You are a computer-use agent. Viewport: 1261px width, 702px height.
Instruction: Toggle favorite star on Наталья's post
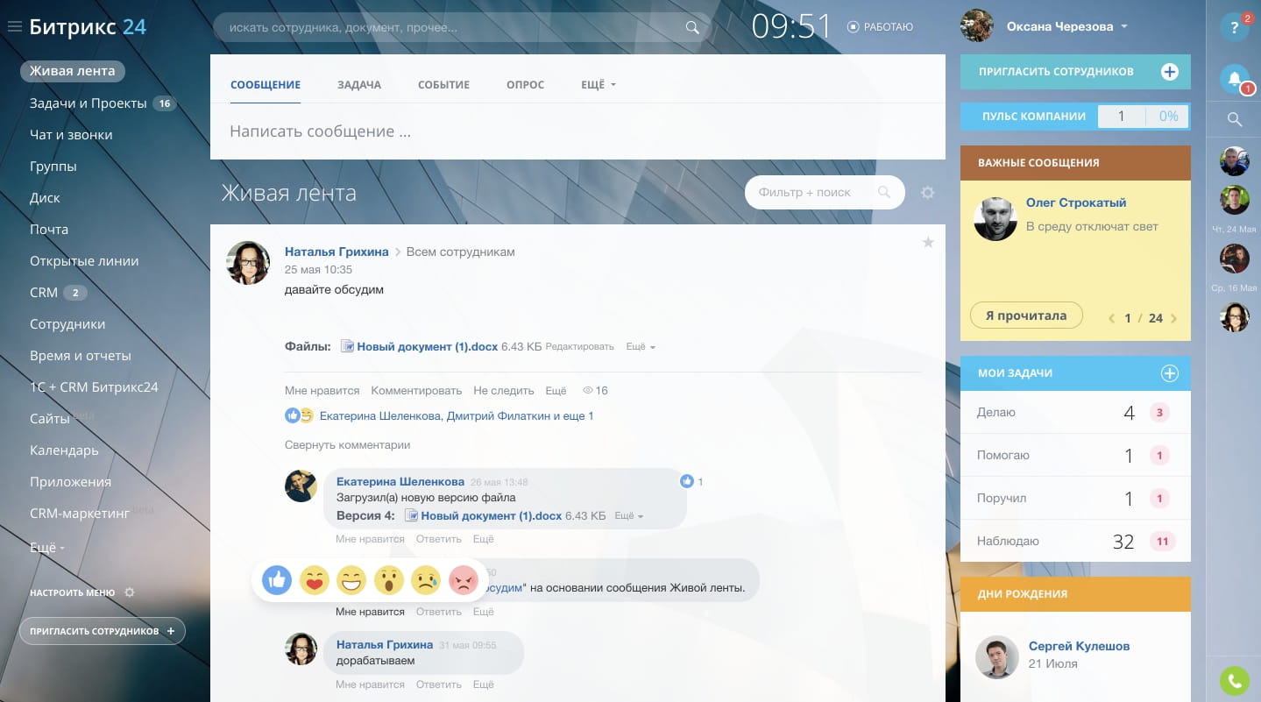tap(928, 243)
